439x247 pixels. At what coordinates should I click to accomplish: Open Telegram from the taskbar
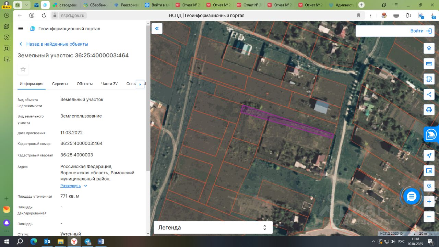coord(87,242)
